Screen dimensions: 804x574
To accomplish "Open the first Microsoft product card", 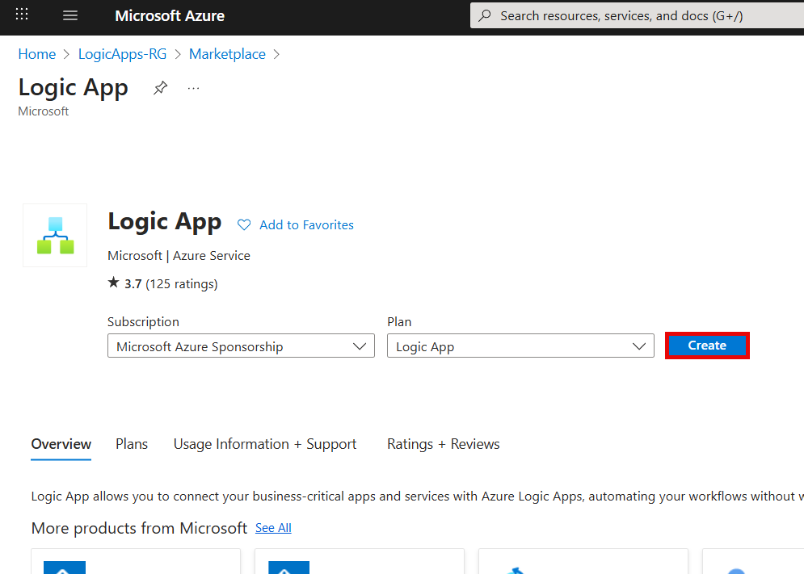I will (x=136, y=561).
